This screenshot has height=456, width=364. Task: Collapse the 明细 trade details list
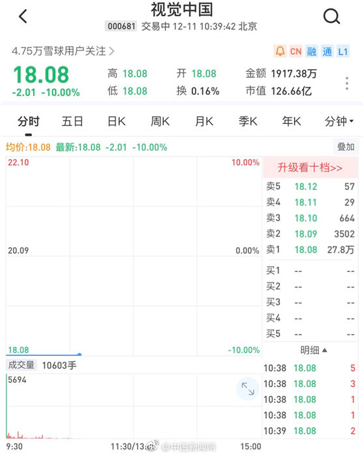[313, 350]
